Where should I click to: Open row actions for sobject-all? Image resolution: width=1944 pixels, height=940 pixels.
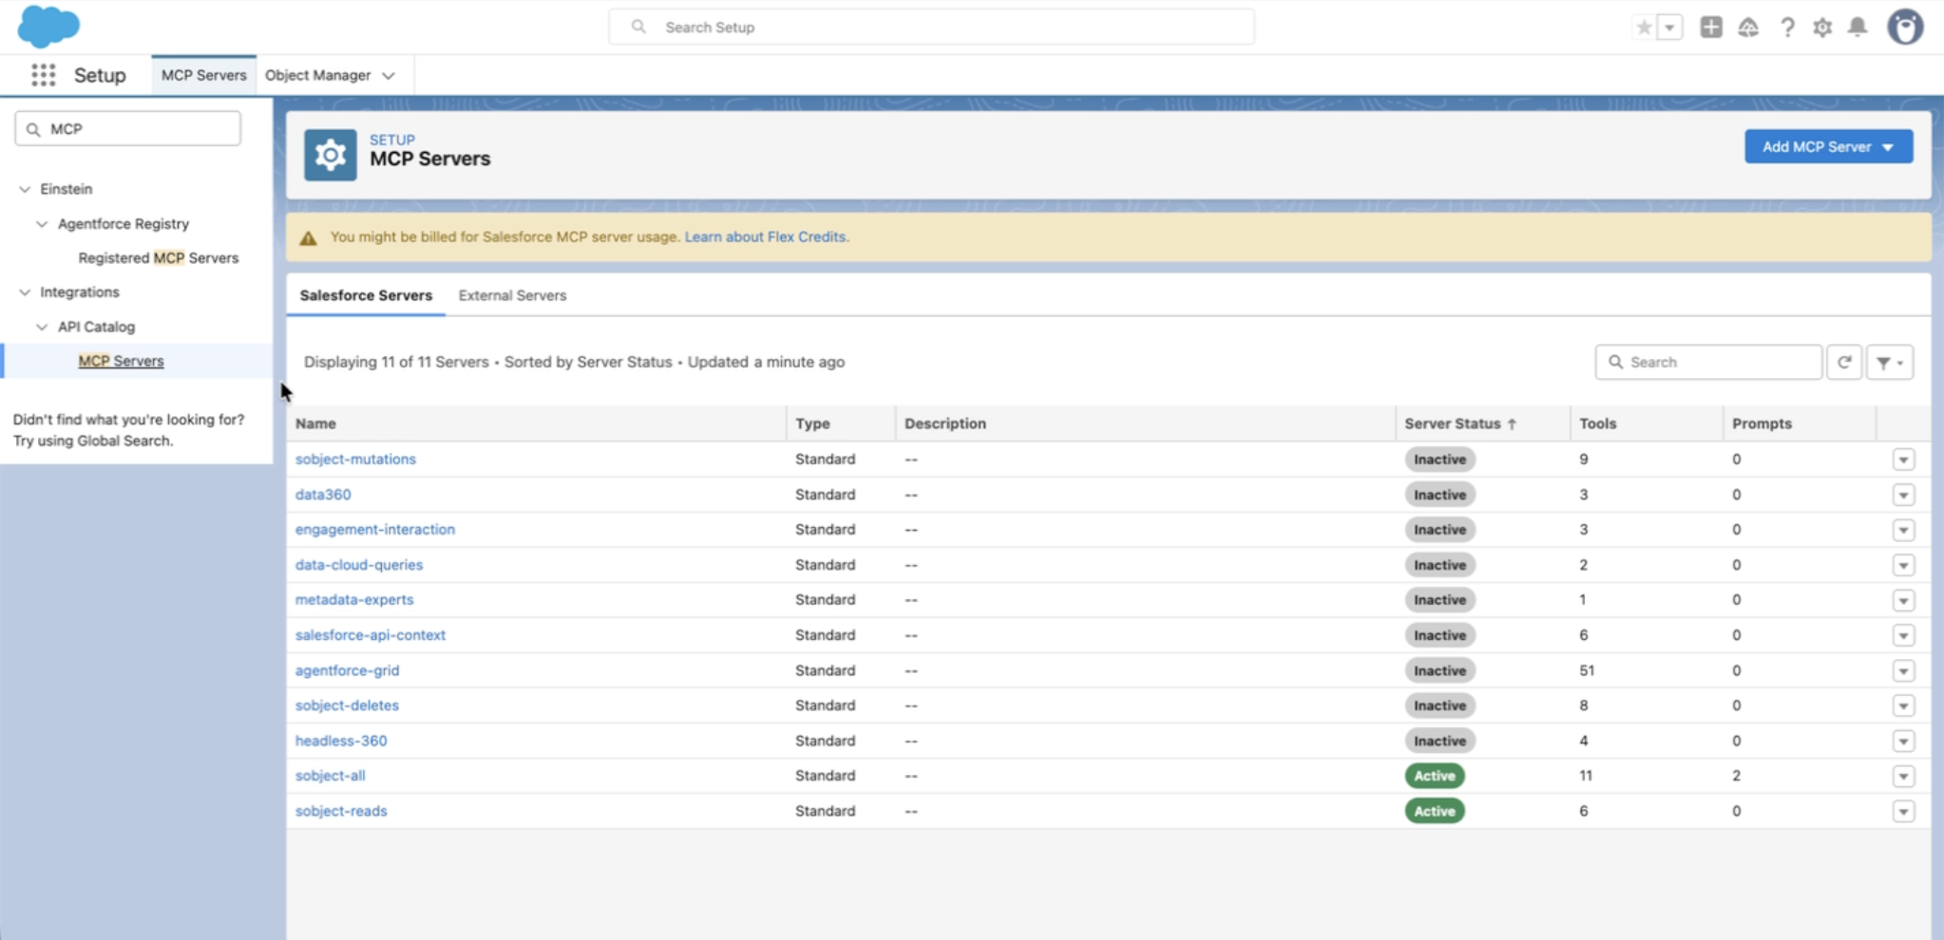(x=1903, y=776)
